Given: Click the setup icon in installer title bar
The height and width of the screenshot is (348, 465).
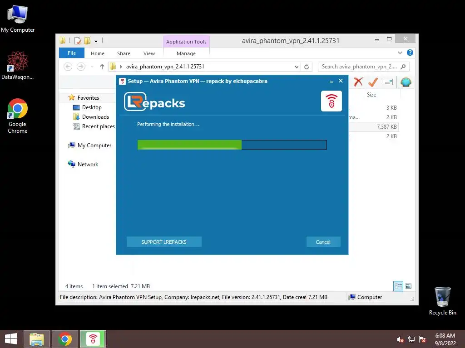Looking at the screenshot, I should tap(122, 81).
